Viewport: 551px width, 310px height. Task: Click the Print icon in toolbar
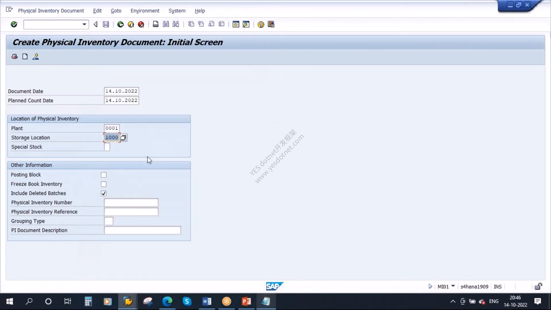click(156, 24)
